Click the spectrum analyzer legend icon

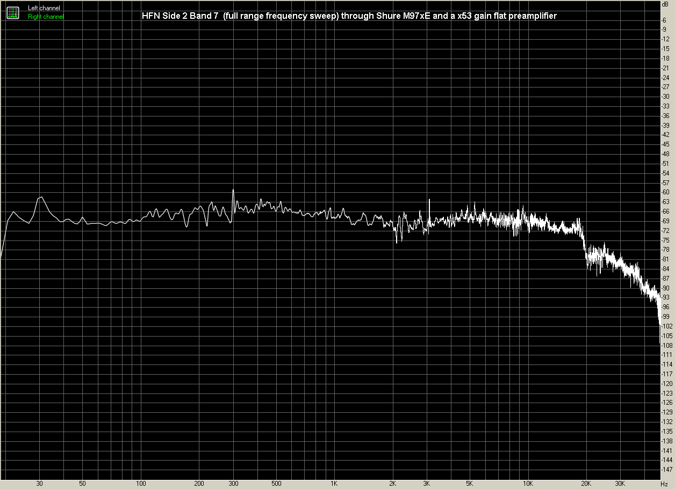(x=13, y=12)
